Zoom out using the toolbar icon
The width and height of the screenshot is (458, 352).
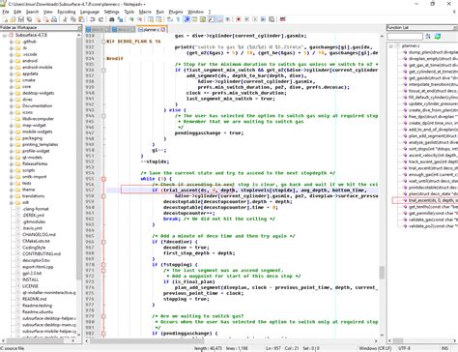(x=140, y=19)
